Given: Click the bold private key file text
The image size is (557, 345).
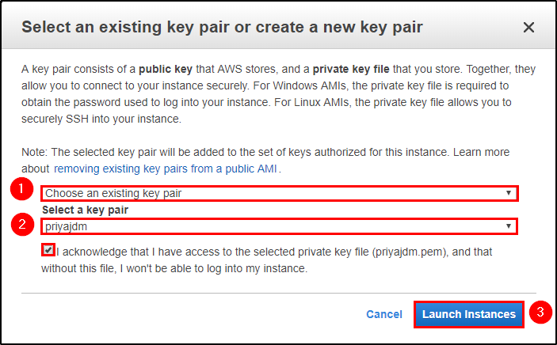Looking at the screenshot, I should pyautogui.click(x=351, y=69).
